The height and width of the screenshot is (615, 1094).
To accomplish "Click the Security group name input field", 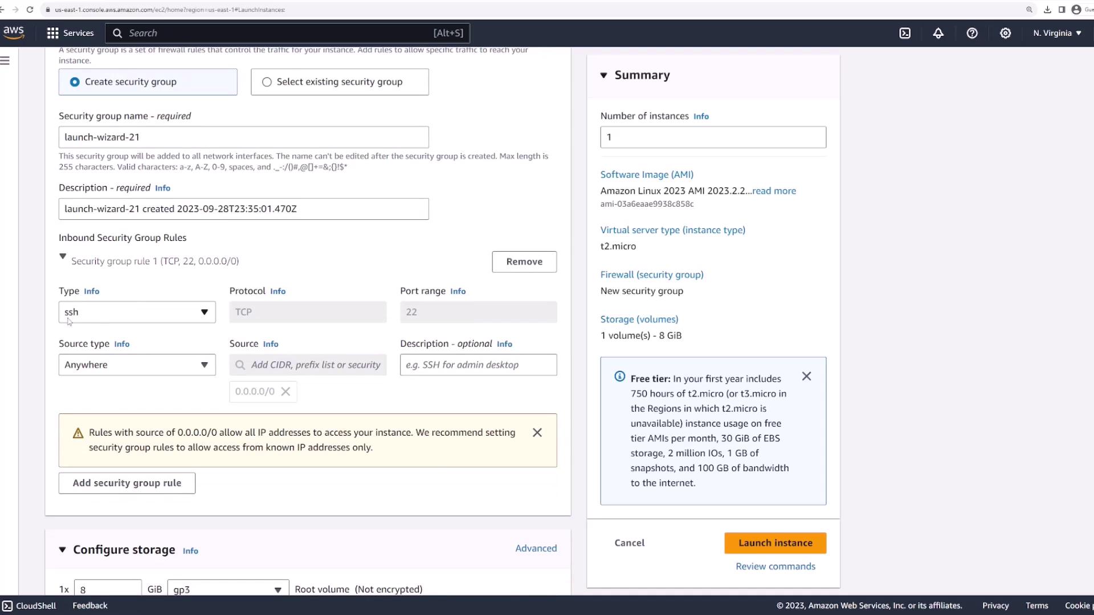I will click(x=243, y=137).
